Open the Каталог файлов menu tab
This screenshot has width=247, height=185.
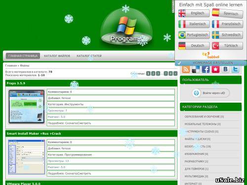pyautogui.click(x=57, y=56)
